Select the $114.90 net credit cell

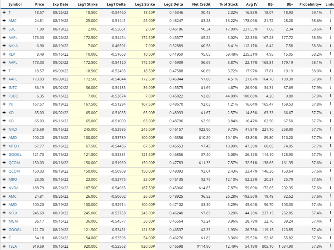point(203,246)
